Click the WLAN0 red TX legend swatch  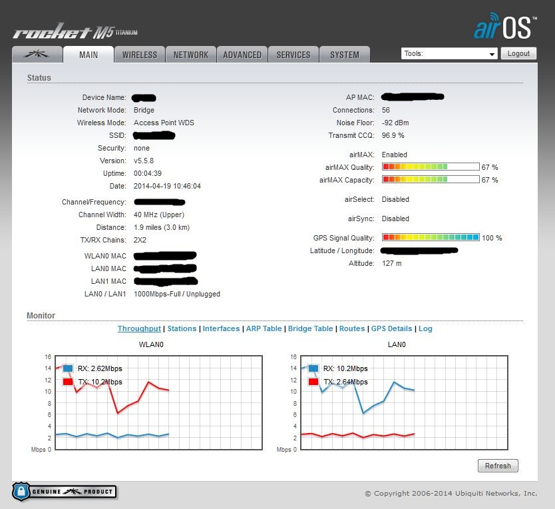pos(68,382)
